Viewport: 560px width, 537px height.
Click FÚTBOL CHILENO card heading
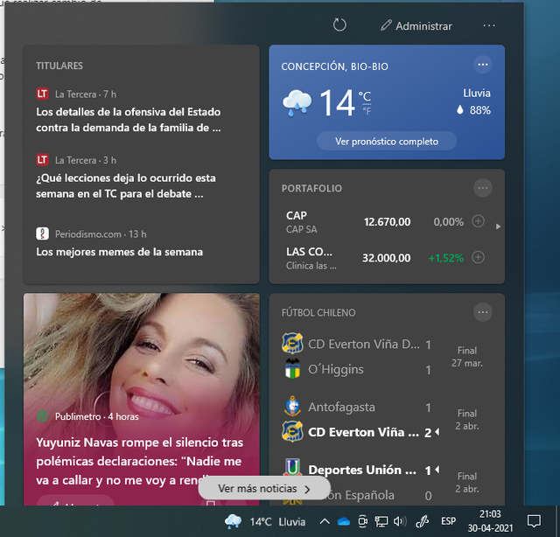click(318, 313)
